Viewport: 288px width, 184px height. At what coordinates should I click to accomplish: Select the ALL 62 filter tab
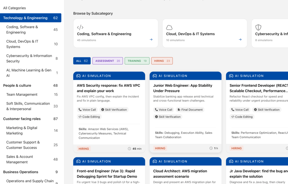(x=82, y=61)
